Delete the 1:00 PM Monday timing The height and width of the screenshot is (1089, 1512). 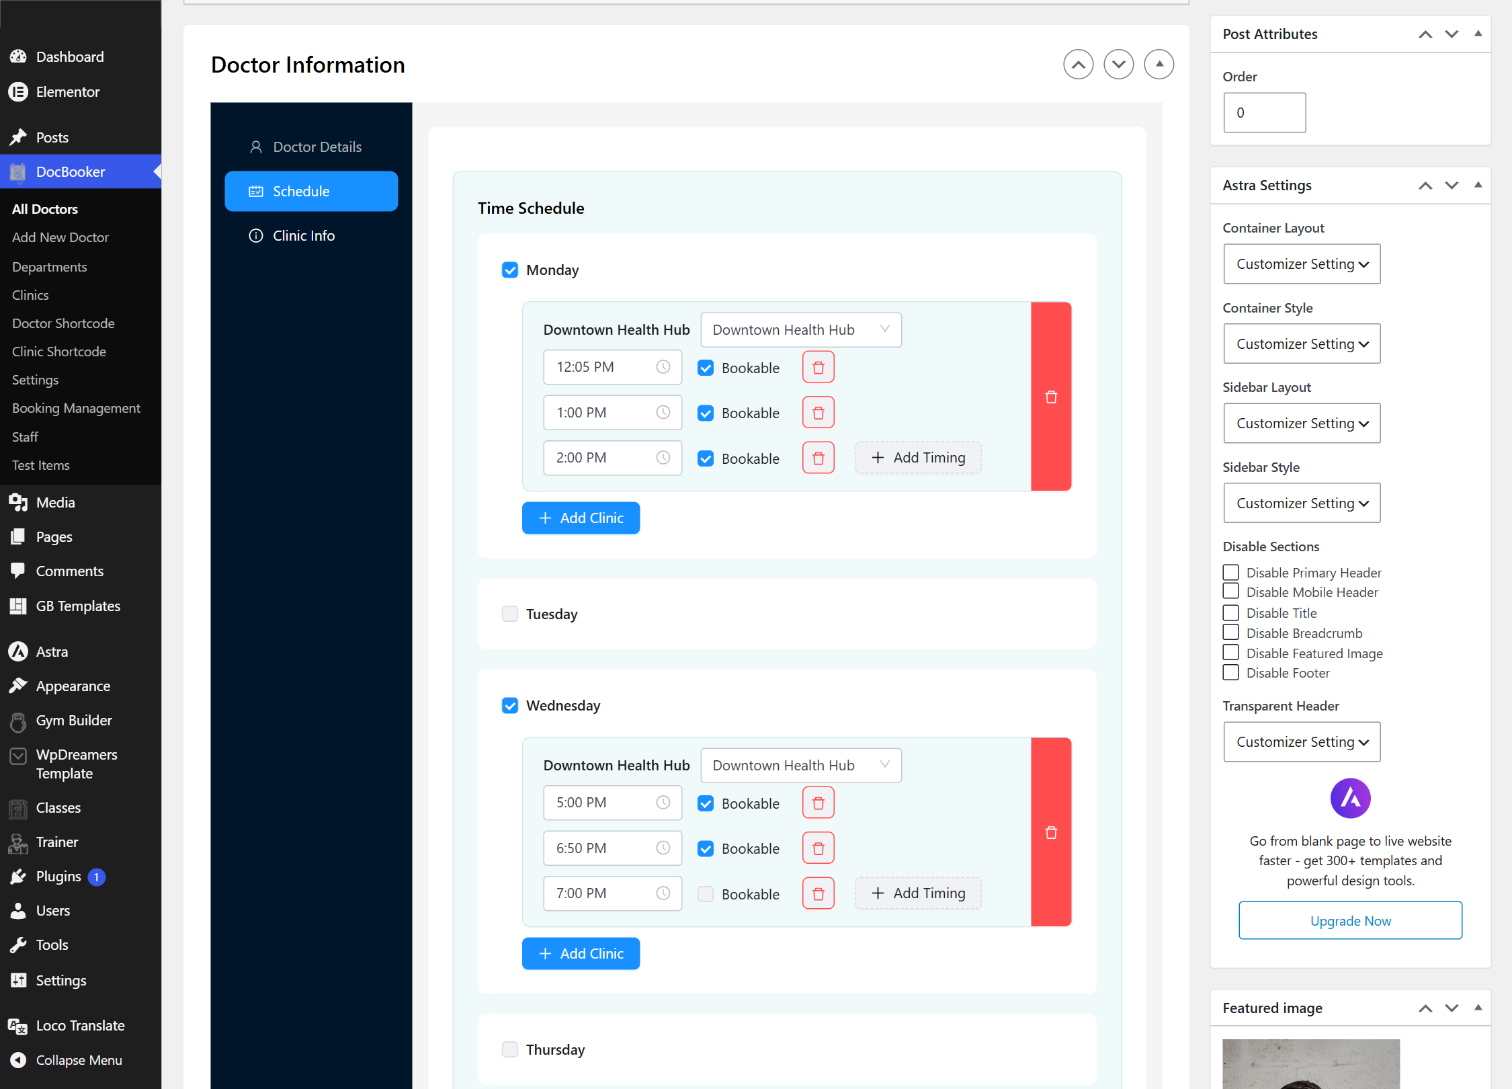[818, 413]
